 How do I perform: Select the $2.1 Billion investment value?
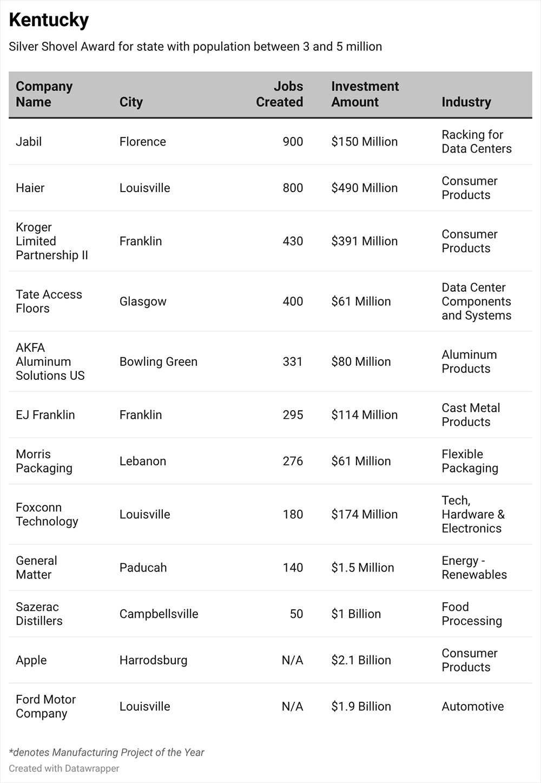pyautogui.click(x=361, y=660)
